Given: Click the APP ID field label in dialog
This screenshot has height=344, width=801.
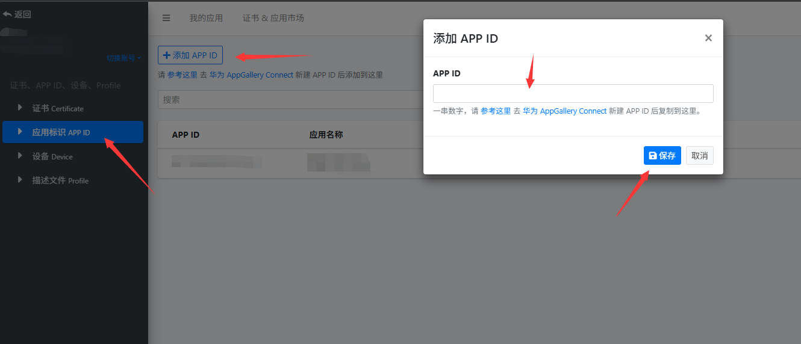Looking at the screenshot, I should [x=447, y=73].
